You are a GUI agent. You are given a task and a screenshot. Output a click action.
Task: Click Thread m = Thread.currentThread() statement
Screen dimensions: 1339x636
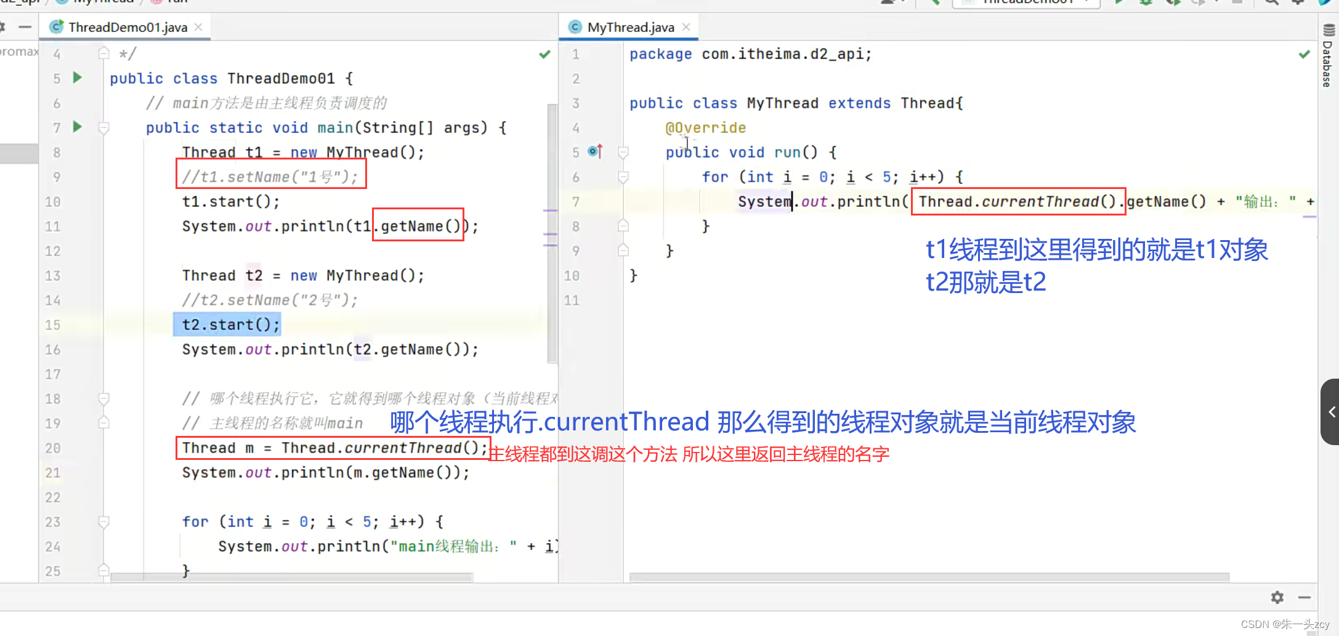click(335, 448)
